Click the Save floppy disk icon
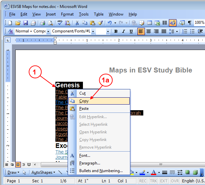The image size is (205, 185). (x=26, y=23)
